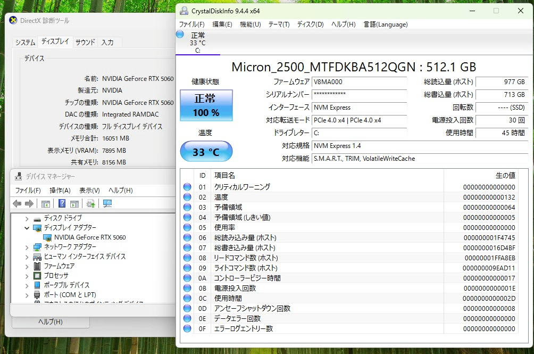Click the action pane toolbar icon next to help

74,204
